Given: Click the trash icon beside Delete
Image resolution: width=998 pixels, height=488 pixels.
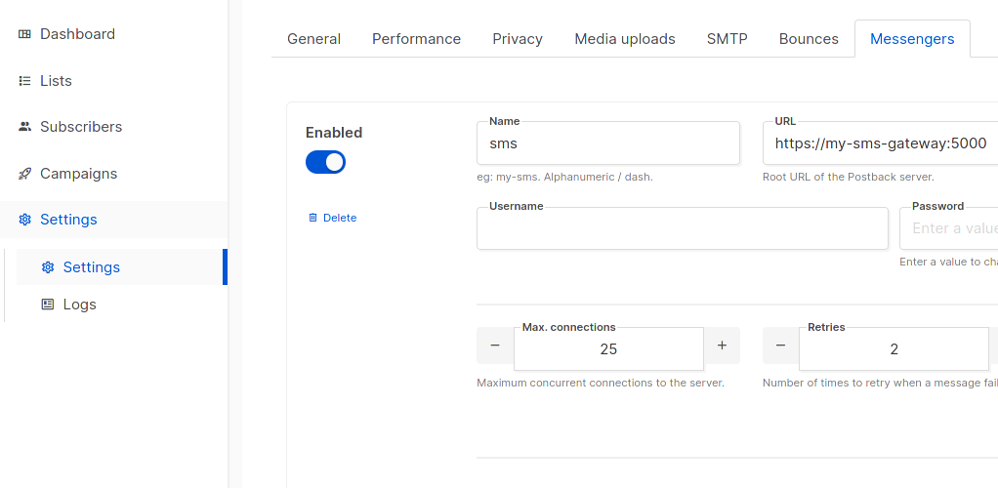Looking at the screenshot, I should click(x=312, y=218).
